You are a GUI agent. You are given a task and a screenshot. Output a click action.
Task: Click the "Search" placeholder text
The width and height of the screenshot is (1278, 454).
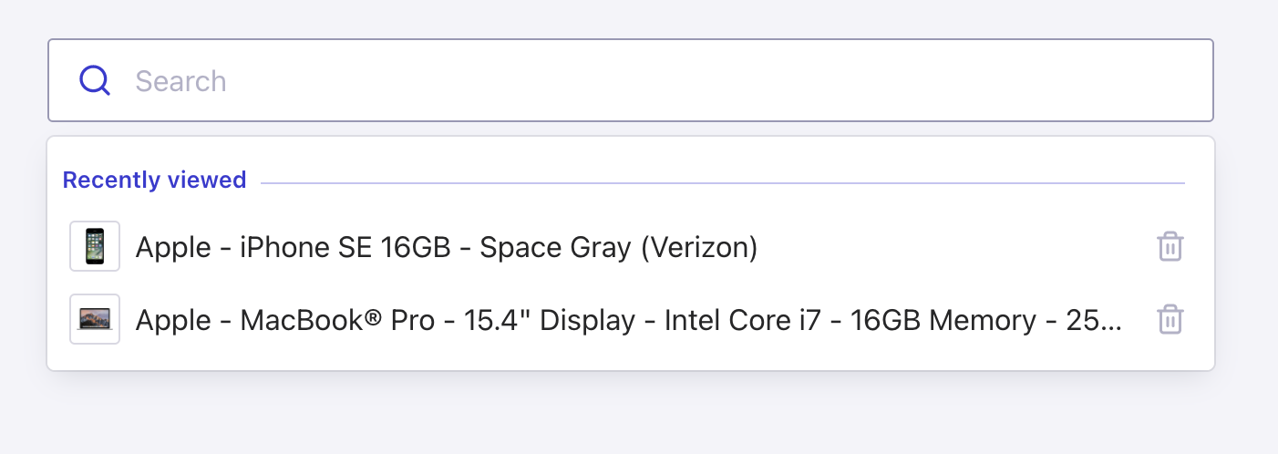(x=180, y=82)
